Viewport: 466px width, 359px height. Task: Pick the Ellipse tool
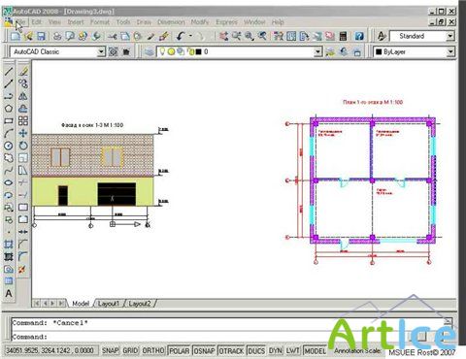pyautogui.click(x=9, y=182)
